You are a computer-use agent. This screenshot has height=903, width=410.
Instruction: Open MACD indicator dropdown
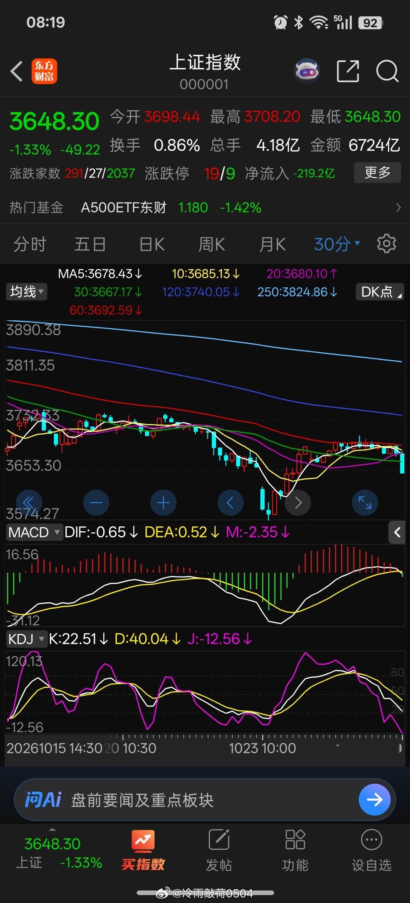(34, 532)
